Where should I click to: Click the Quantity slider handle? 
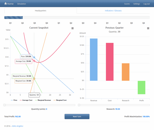pyautogui.click(x=4, y=105)
